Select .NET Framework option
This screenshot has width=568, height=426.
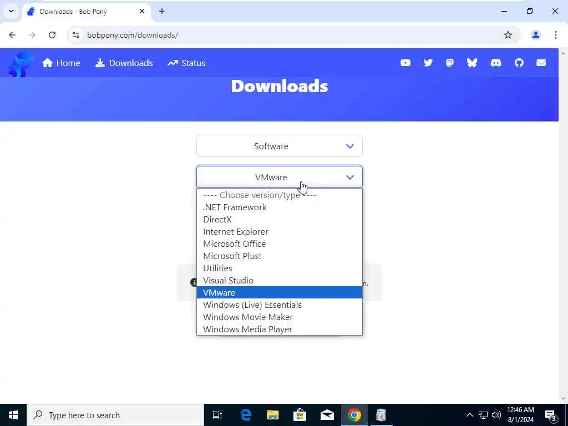(280, 207)
